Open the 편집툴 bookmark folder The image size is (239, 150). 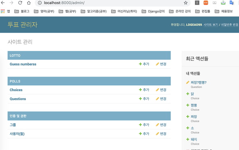203,11
